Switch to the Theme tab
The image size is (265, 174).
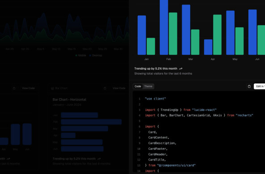coord(148,86)
